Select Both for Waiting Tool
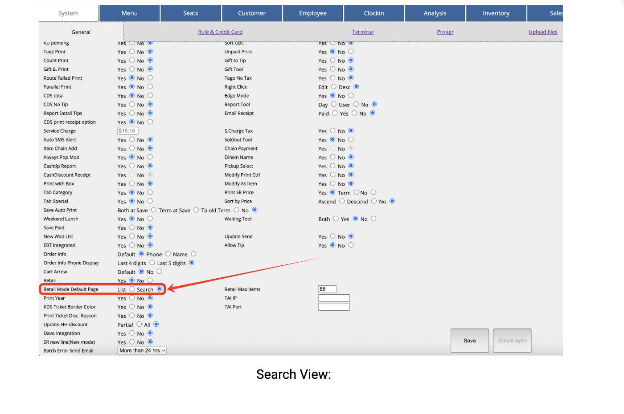Viewport: 624px width, 414px height. coord(336,219)
